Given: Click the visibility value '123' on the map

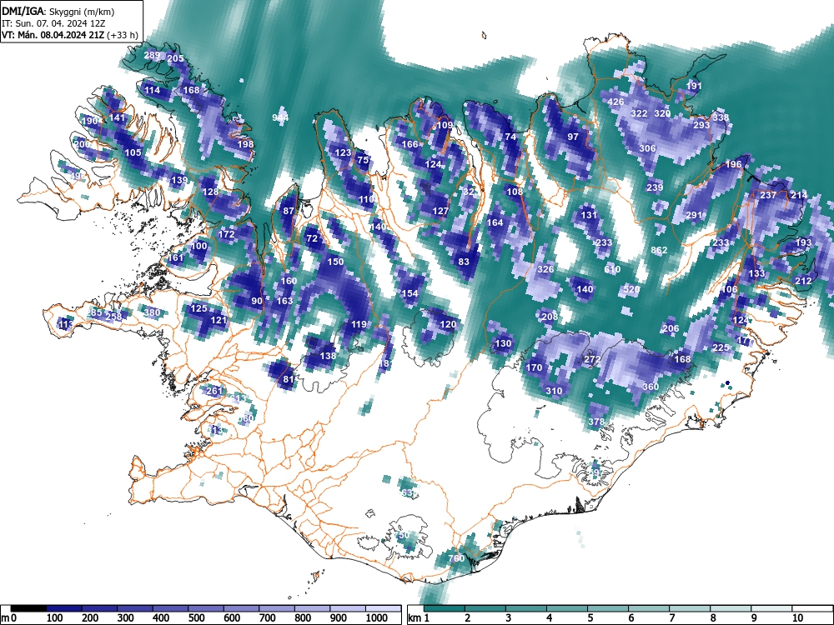Looking at the screenshot, I should pos(343,152).
